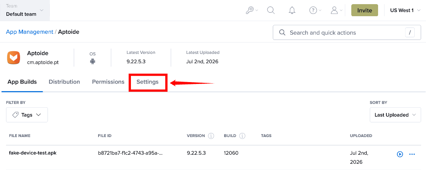Open the Tags filter dropdown
426x183 pixels.
27,115
